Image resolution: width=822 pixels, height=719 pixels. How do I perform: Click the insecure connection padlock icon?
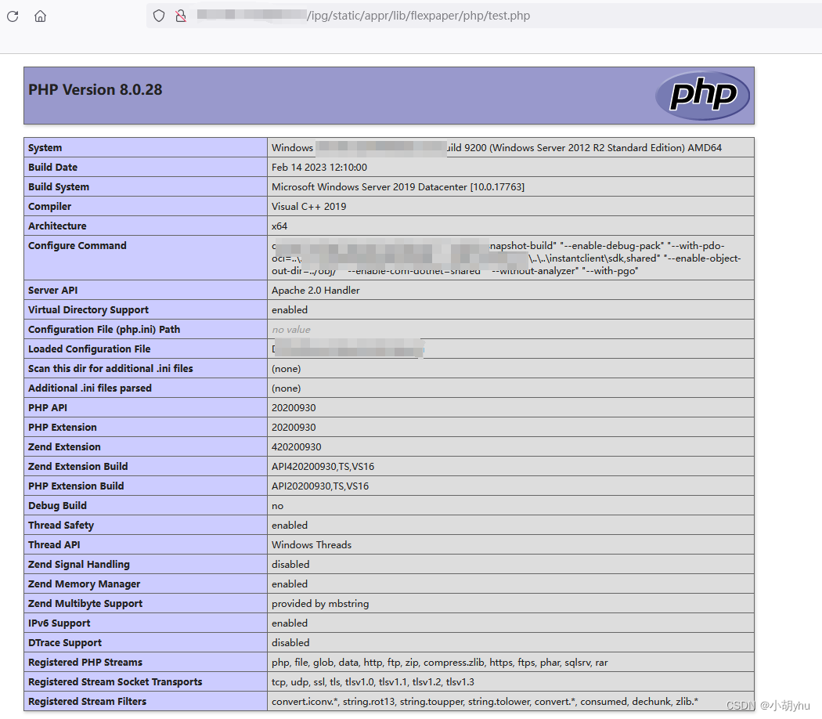181,16
